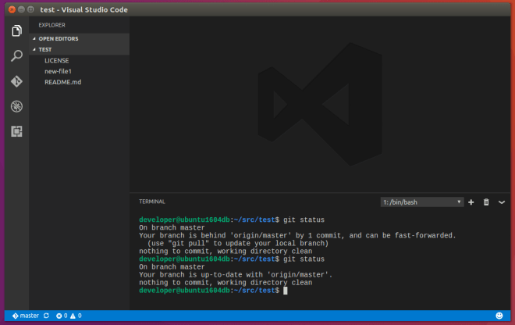Collapse the OPEN EDITORS section
515x325 pixels.
click(59, 38)
